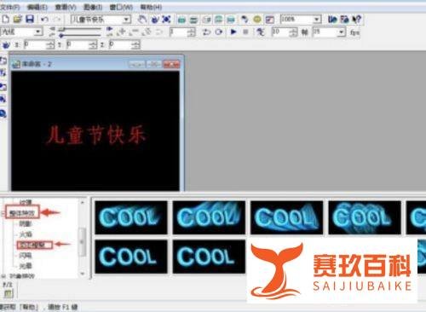Click the Remove Key Frame minus icon
The width and height of the screenshot is (426, 312).
135,32
